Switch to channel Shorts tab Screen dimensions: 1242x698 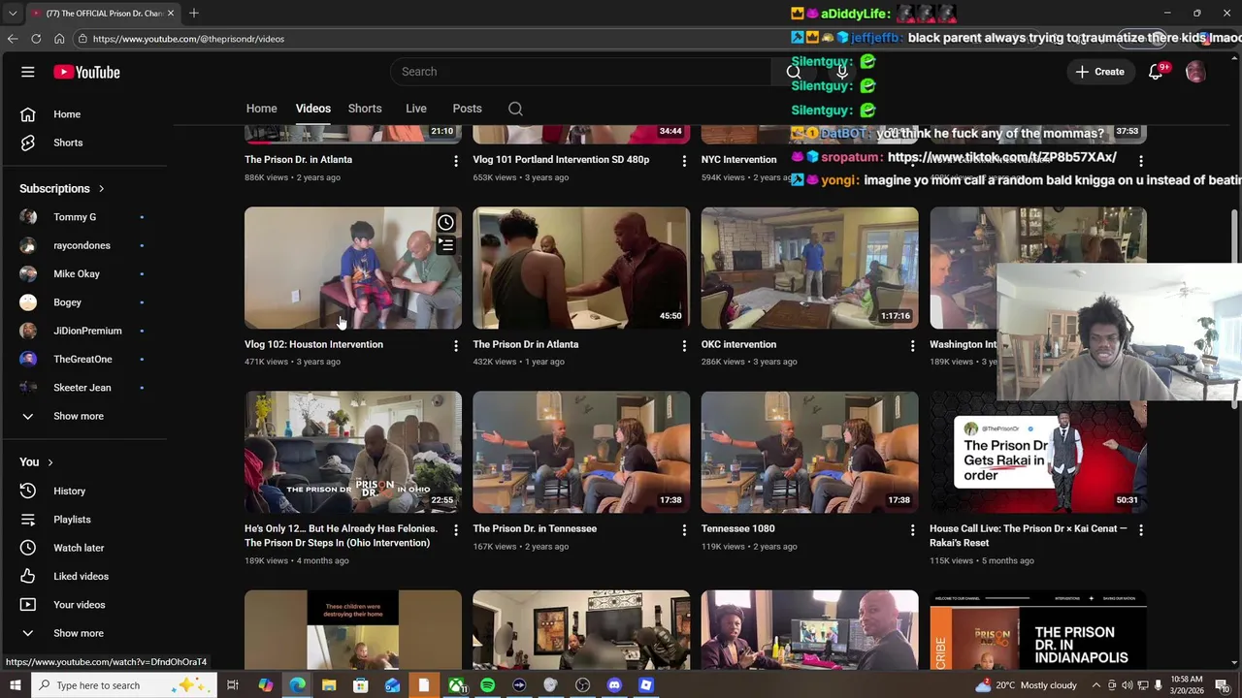[365, 109]
